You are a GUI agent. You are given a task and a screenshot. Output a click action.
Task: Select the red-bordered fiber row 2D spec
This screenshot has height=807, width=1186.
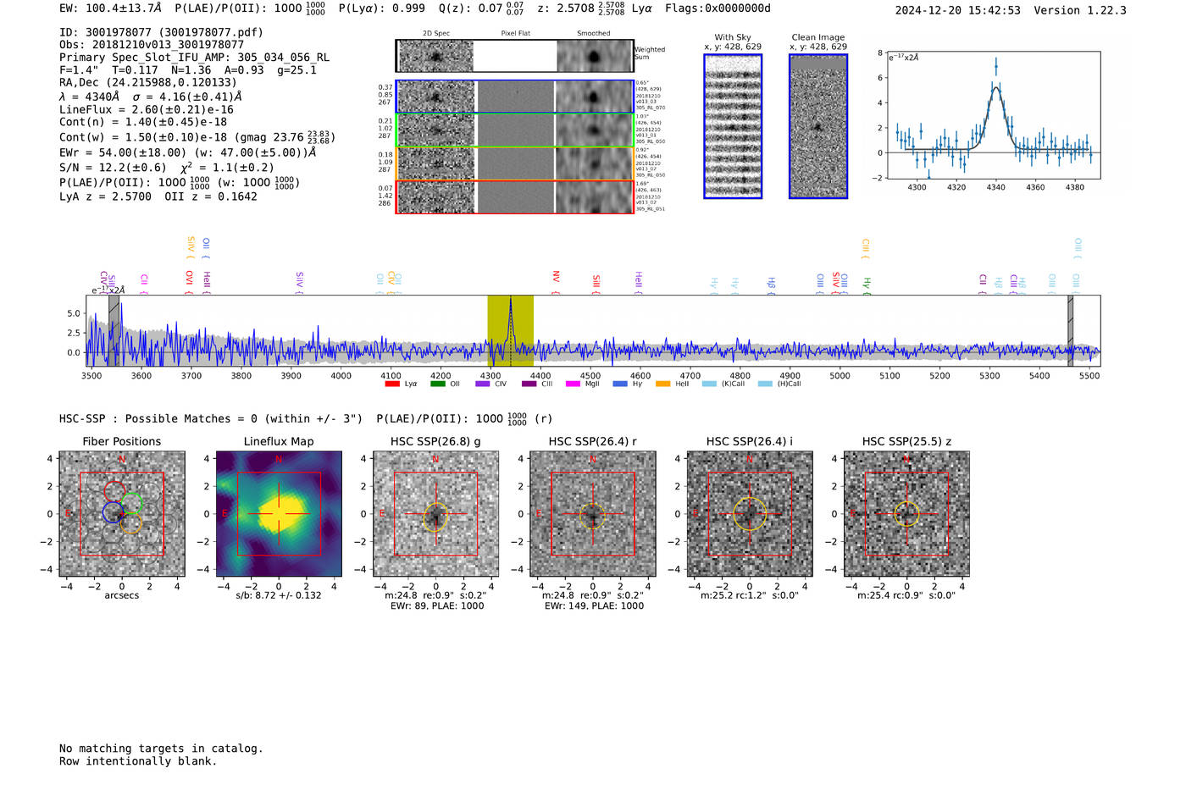tap(436, 197)
